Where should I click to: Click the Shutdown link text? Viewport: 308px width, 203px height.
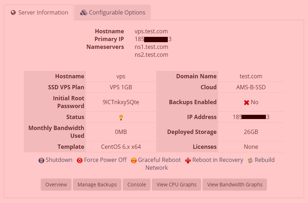click(x=59, y=160)
